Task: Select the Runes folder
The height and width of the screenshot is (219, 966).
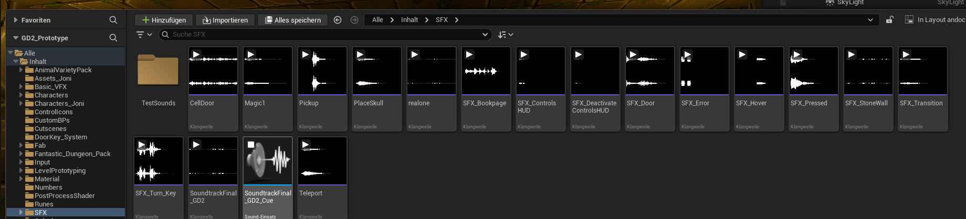Action: click(x=44, y=204)
